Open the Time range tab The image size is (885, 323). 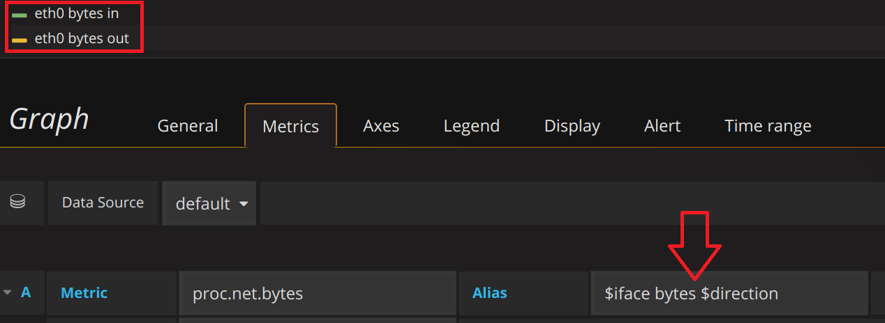(x=768, y=126)
